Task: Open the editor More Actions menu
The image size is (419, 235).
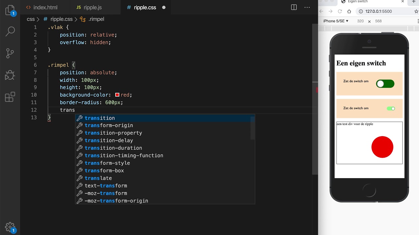Action: (307, 7)
